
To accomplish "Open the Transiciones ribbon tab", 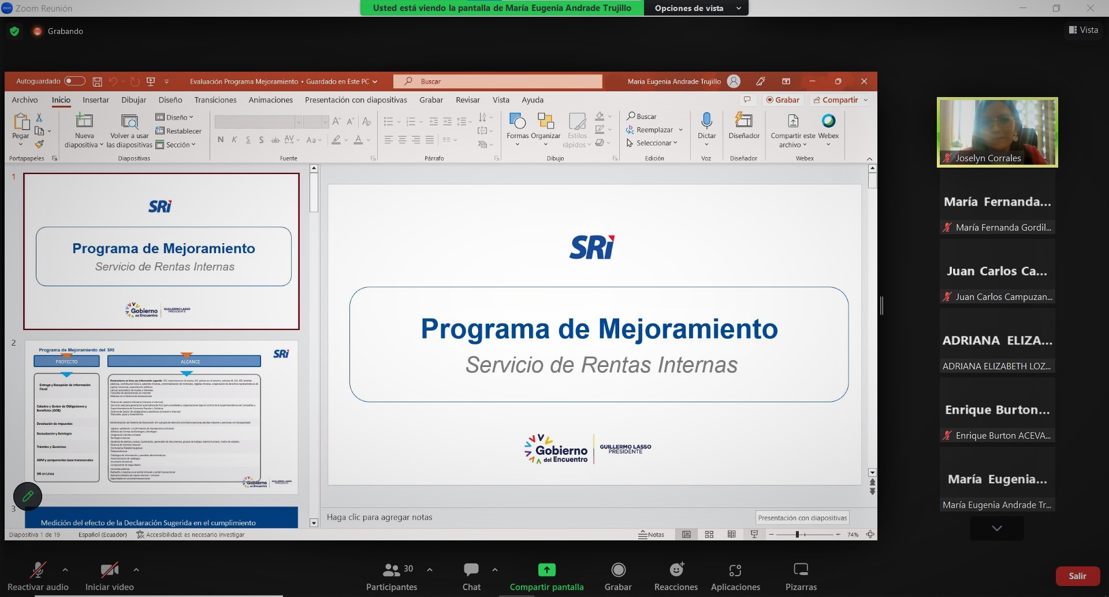I will (215, 100).
